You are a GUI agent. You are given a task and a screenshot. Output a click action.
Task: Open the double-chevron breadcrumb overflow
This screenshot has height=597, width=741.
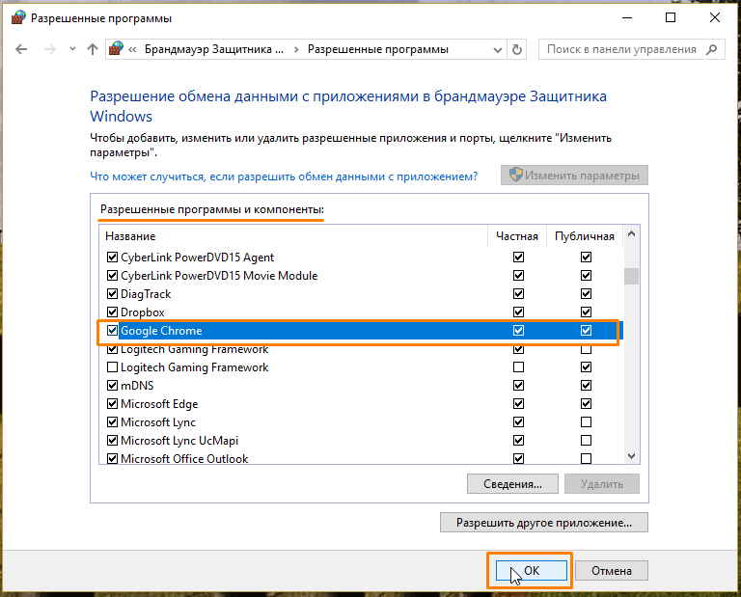(x=132, y=49)
